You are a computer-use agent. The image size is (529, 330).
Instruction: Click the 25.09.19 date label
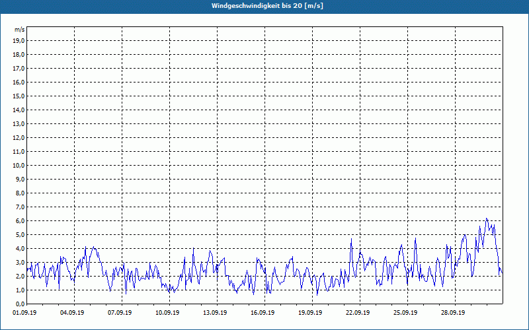(405, 312)
